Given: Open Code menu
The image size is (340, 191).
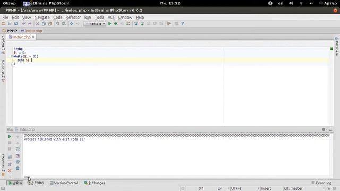Looking at the screenshot, I should (x=58, y=18).
